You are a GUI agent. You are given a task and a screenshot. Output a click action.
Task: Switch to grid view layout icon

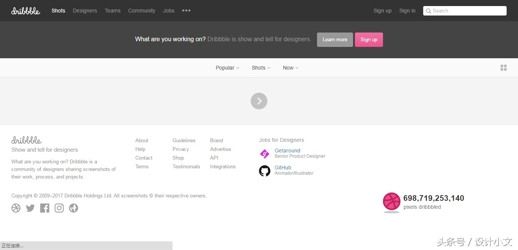pyautogui.click(x=504, y=68)
